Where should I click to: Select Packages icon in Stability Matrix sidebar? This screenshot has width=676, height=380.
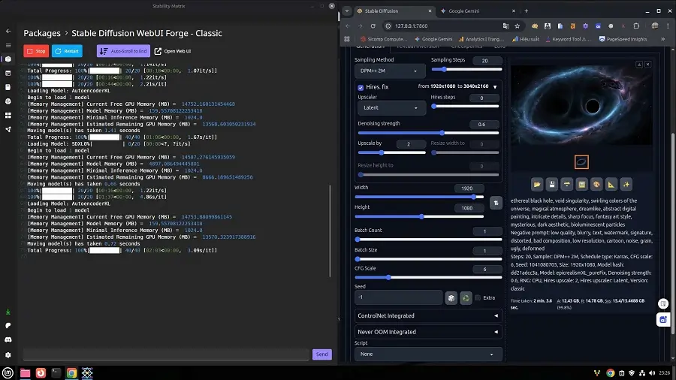(8, 59)
